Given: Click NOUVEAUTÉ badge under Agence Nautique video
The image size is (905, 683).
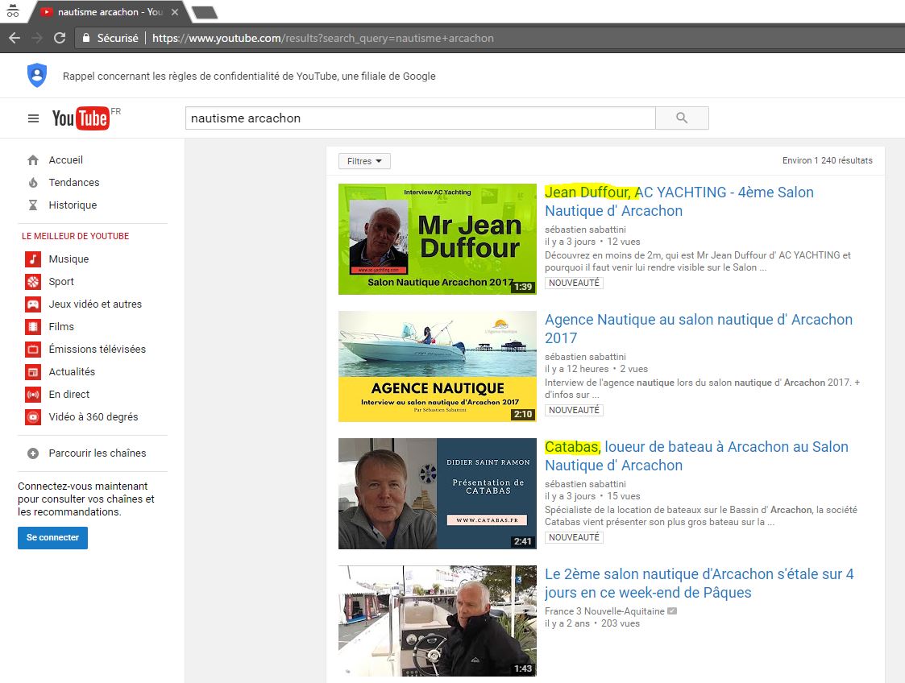Looking at the screenshot, I should click(x=575, y=410).
